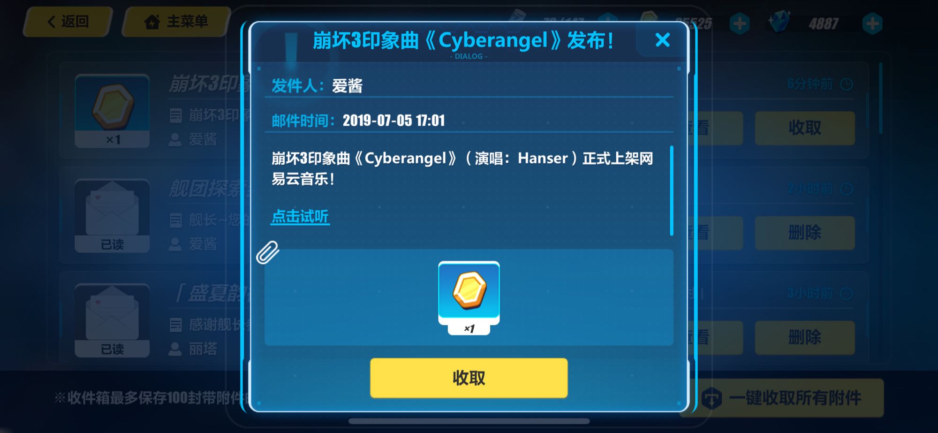The image size is (938, 433).
Task: Delete the third mail with 删除
Action: click(x=805, y=337)
